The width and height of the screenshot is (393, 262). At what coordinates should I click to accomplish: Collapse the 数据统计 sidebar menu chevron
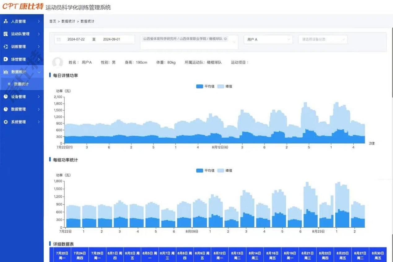pyautogui.click(x=39, y=72)
